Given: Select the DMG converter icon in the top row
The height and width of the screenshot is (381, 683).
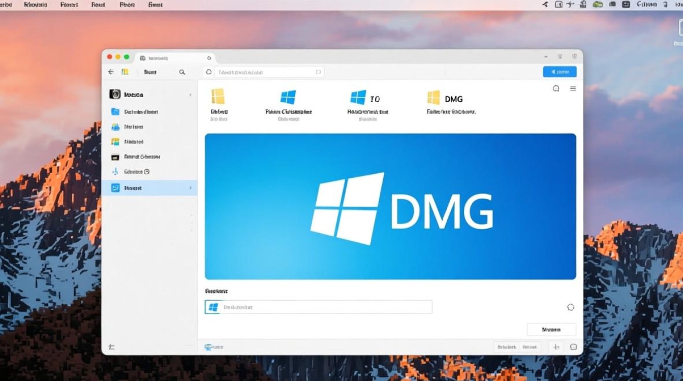Looking at the screenshot, I should [x=434, y=97].
